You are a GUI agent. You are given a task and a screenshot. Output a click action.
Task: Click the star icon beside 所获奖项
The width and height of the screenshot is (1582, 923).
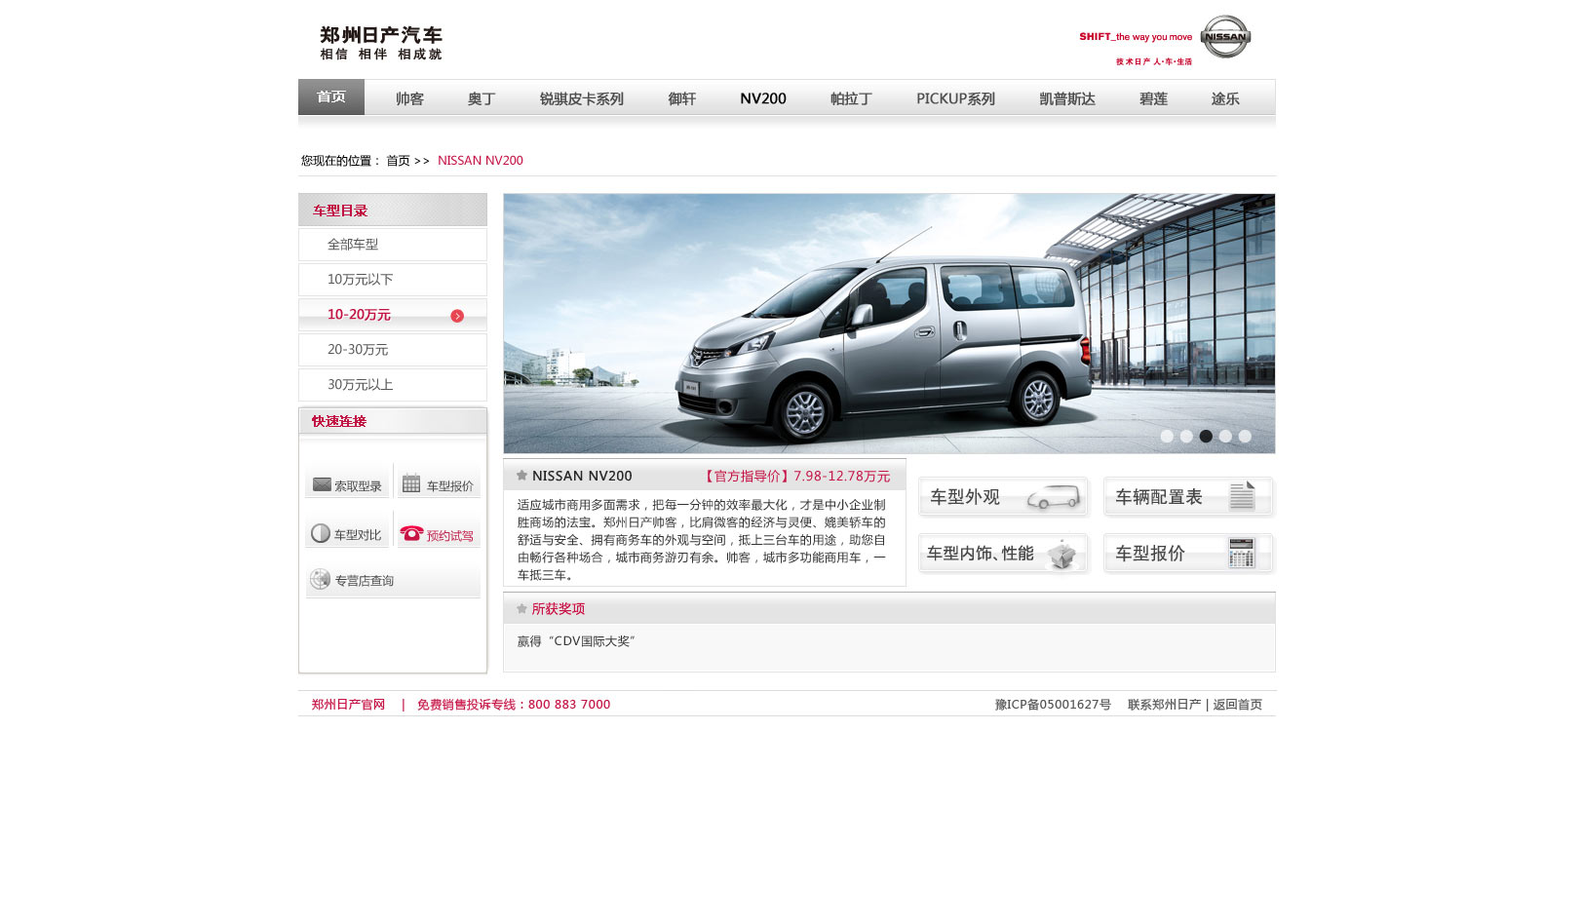pyautogui.click(x=521, y=608)
